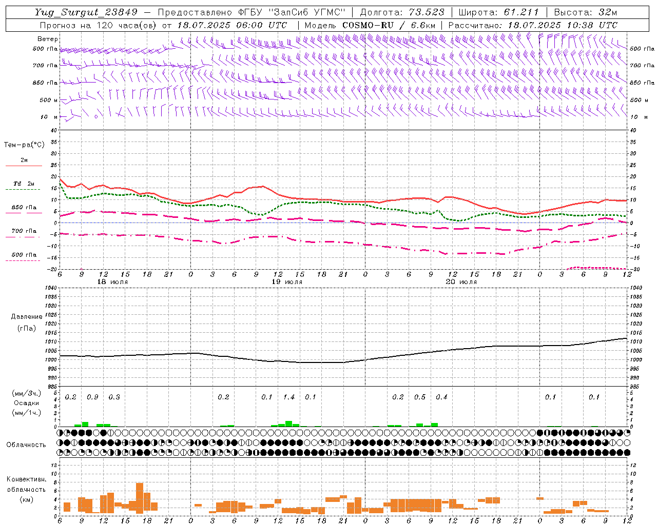
Task: Click the 'Ветер' wind panel label
Action: 48,39
